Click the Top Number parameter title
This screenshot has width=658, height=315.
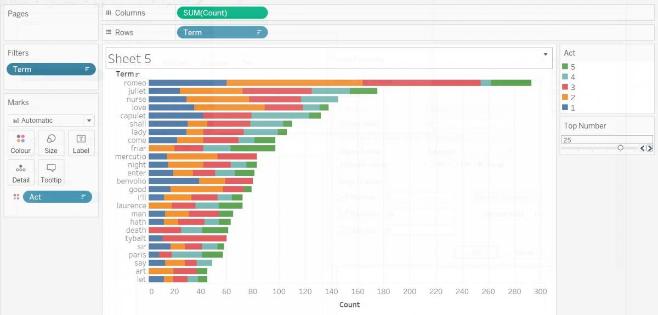(585, 125)
